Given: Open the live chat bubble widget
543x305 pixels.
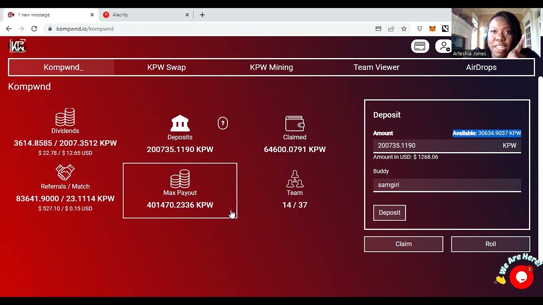Looking at the screenshot, I should click(x=521, y=277).
